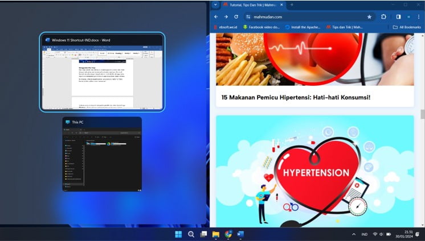Open Chrome side panel icon

pyautogui.click(x=398, y=16)
